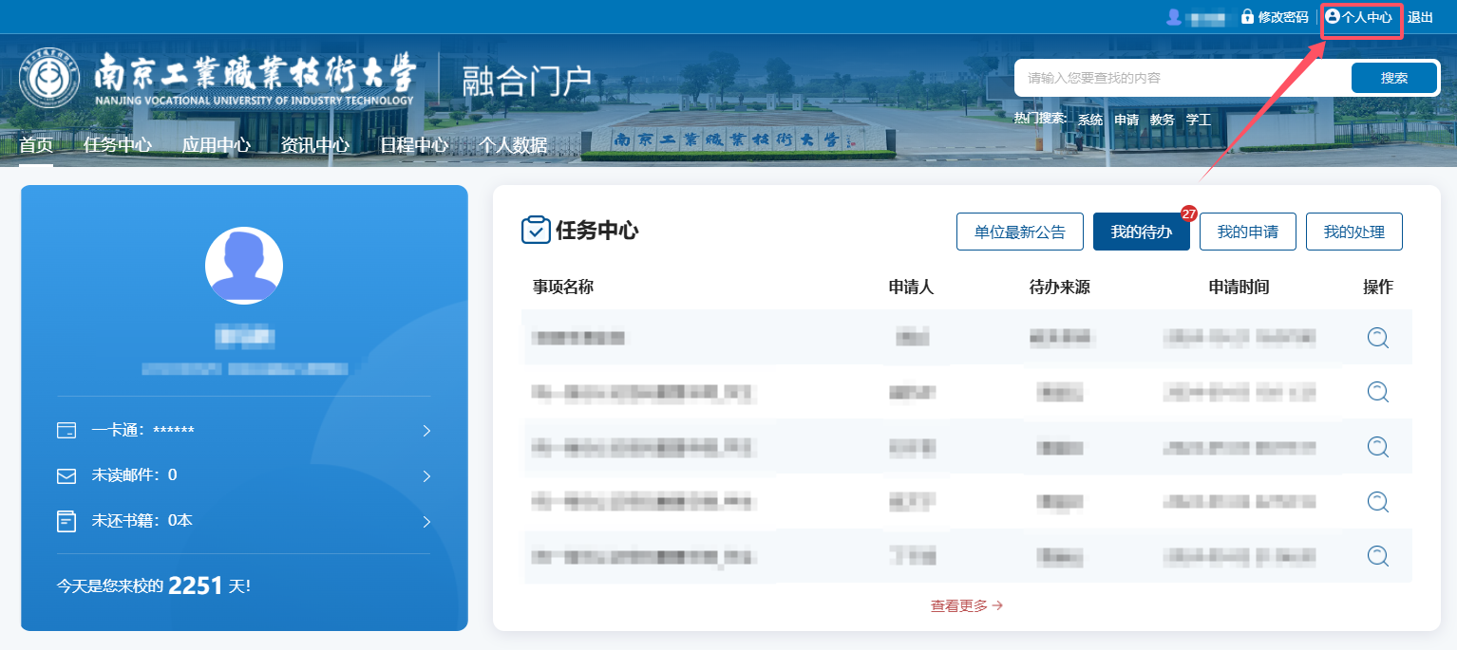Open the 日程中心 navigation tab
The image size is (1457, 650).
click(414, 145)
